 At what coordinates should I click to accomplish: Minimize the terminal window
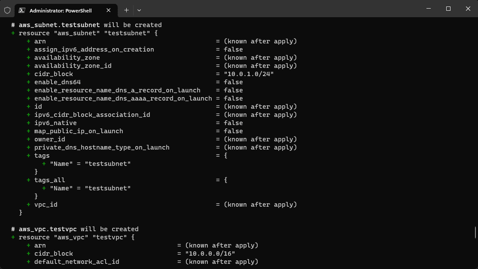429,9
